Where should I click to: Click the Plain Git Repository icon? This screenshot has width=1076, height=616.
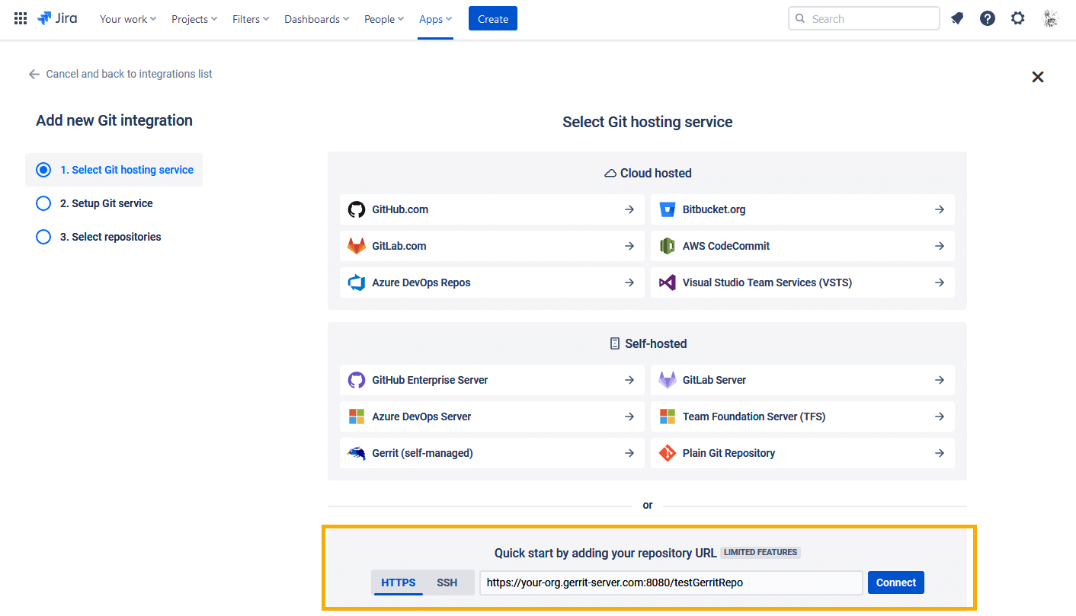[x=668, y=453]
